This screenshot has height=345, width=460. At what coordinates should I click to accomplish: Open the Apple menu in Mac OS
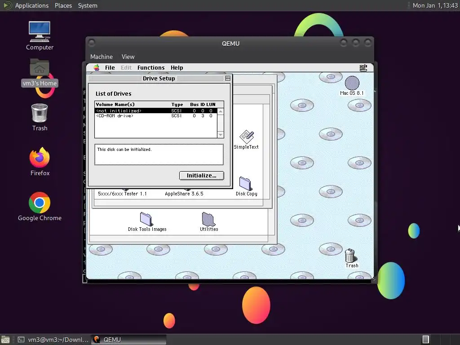point(97,68)
